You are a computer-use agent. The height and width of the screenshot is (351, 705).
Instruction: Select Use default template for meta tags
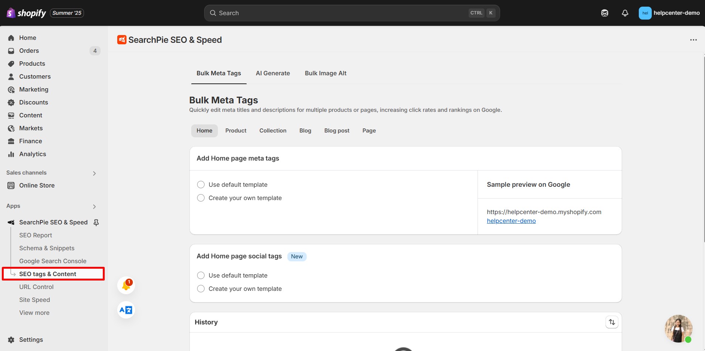(201, 184)
